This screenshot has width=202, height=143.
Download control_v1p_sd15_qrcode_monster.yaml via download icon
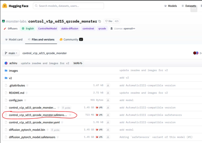(x=108, y=122)
